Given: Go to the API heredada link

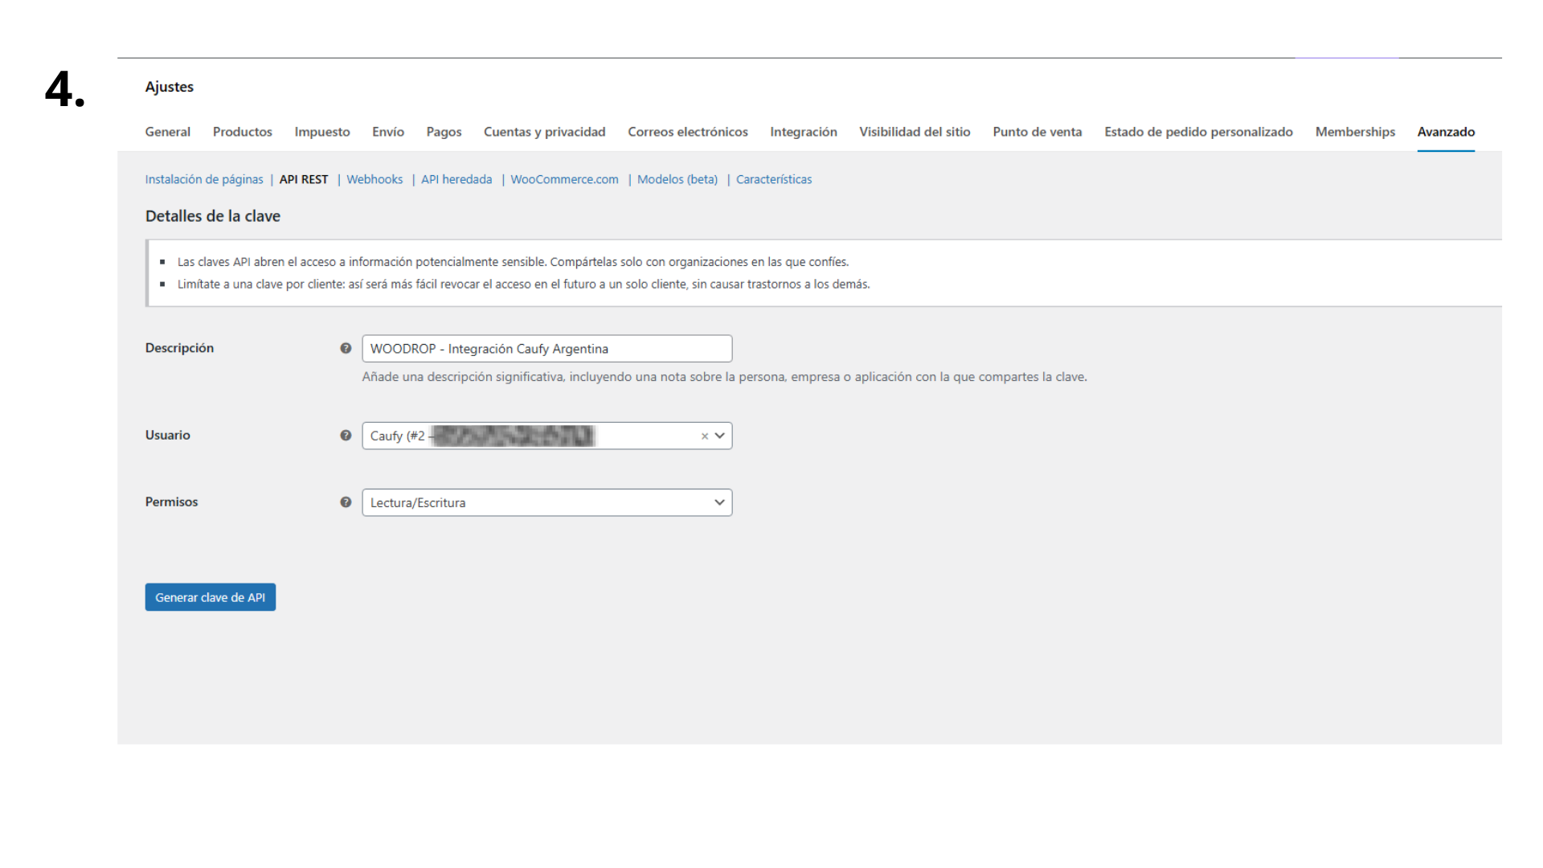Looking at the screenshot, I should [456, 179].
